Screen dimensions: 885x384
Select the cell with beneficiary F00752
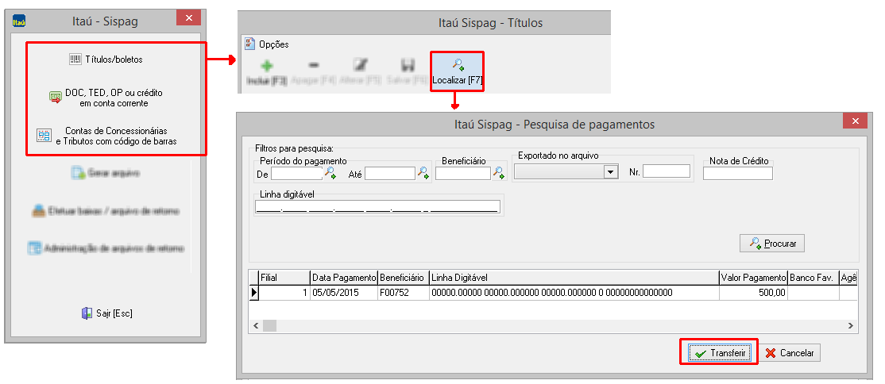404,293
